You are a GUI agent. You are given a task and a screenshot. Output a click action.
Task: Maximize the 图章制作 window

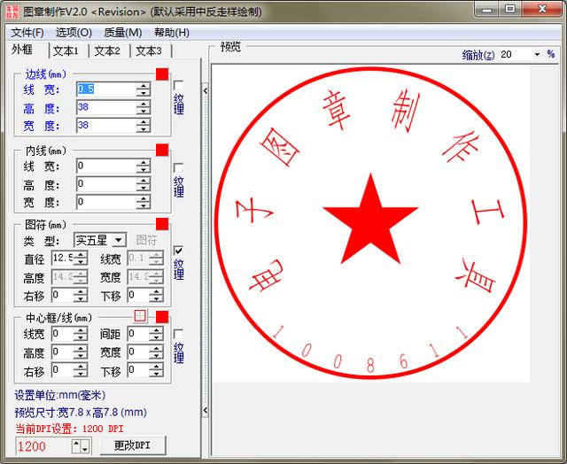click(x=510, y=10)
